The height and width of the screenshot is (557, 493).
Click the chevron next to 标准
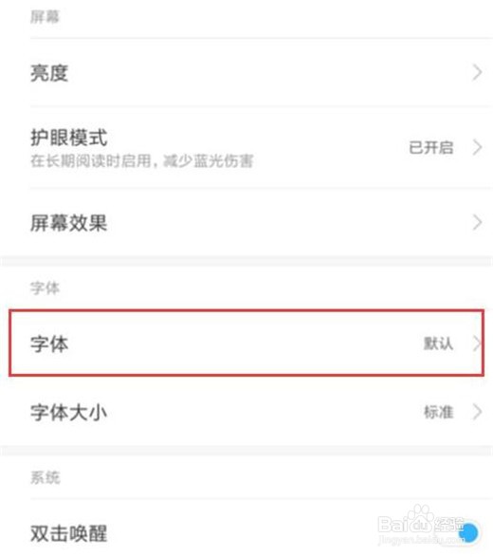point(478,412)
